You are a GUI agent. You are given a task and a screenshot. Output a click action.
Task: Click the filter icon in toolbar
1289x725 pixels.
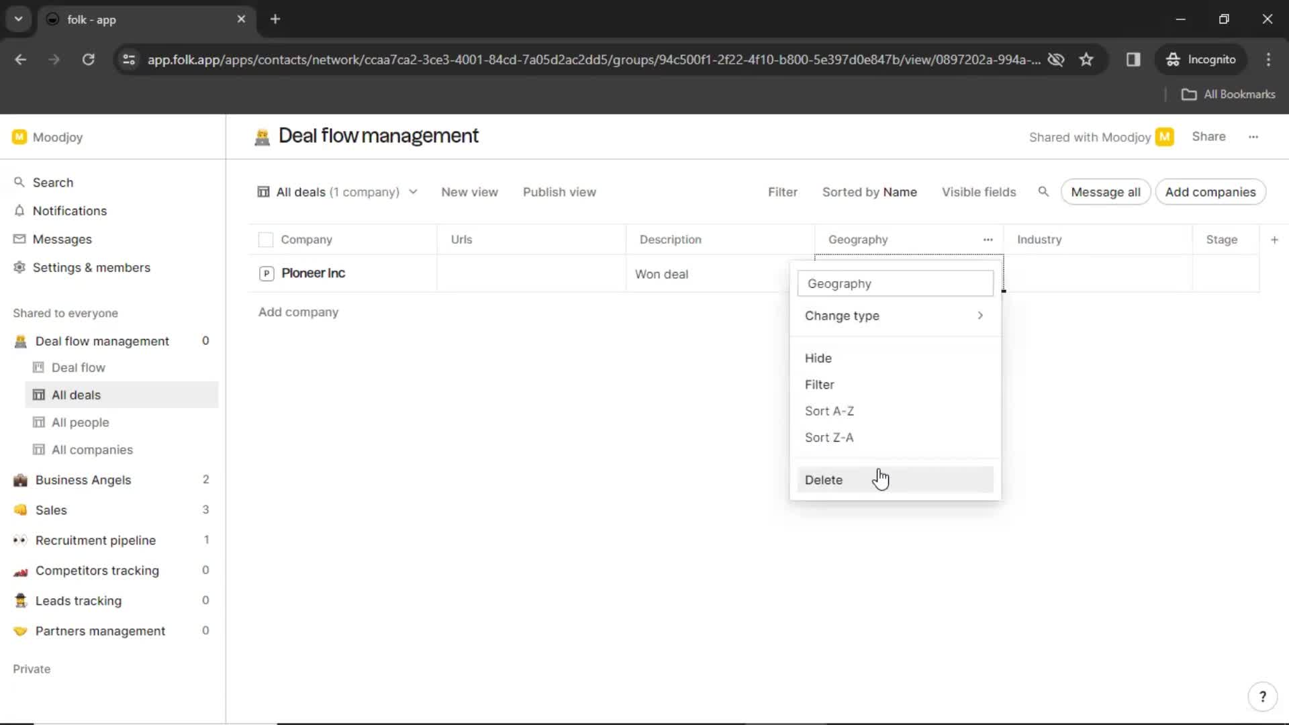[x=781, y=192]
